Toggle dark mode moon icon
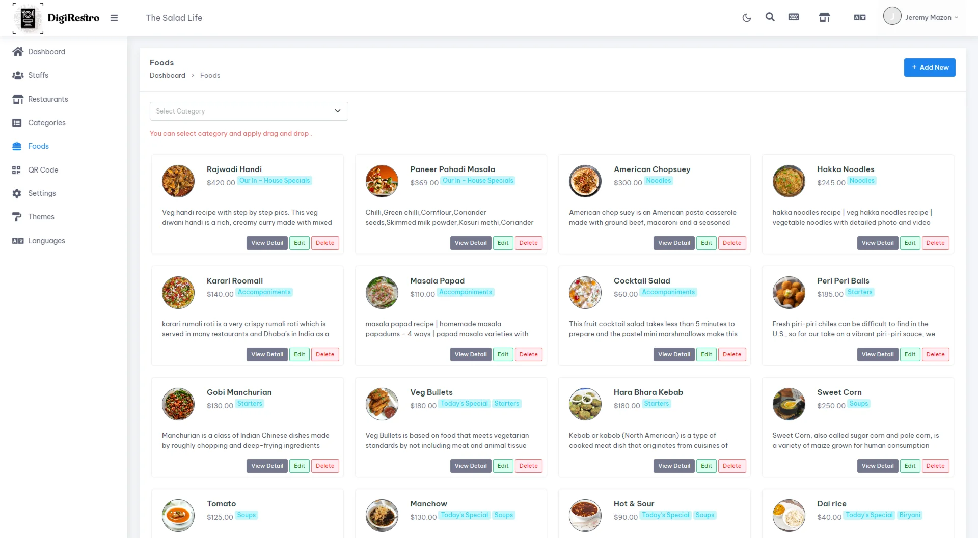Viewport: 978px width, 538px height. click(x=747, y=18)
